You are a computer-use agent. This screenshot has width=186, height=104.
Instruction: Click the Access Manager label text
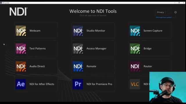tap(96, 49)
